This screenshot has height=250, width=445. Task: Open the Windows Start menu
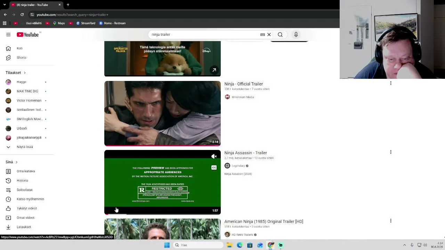click(x=167, y=245)
